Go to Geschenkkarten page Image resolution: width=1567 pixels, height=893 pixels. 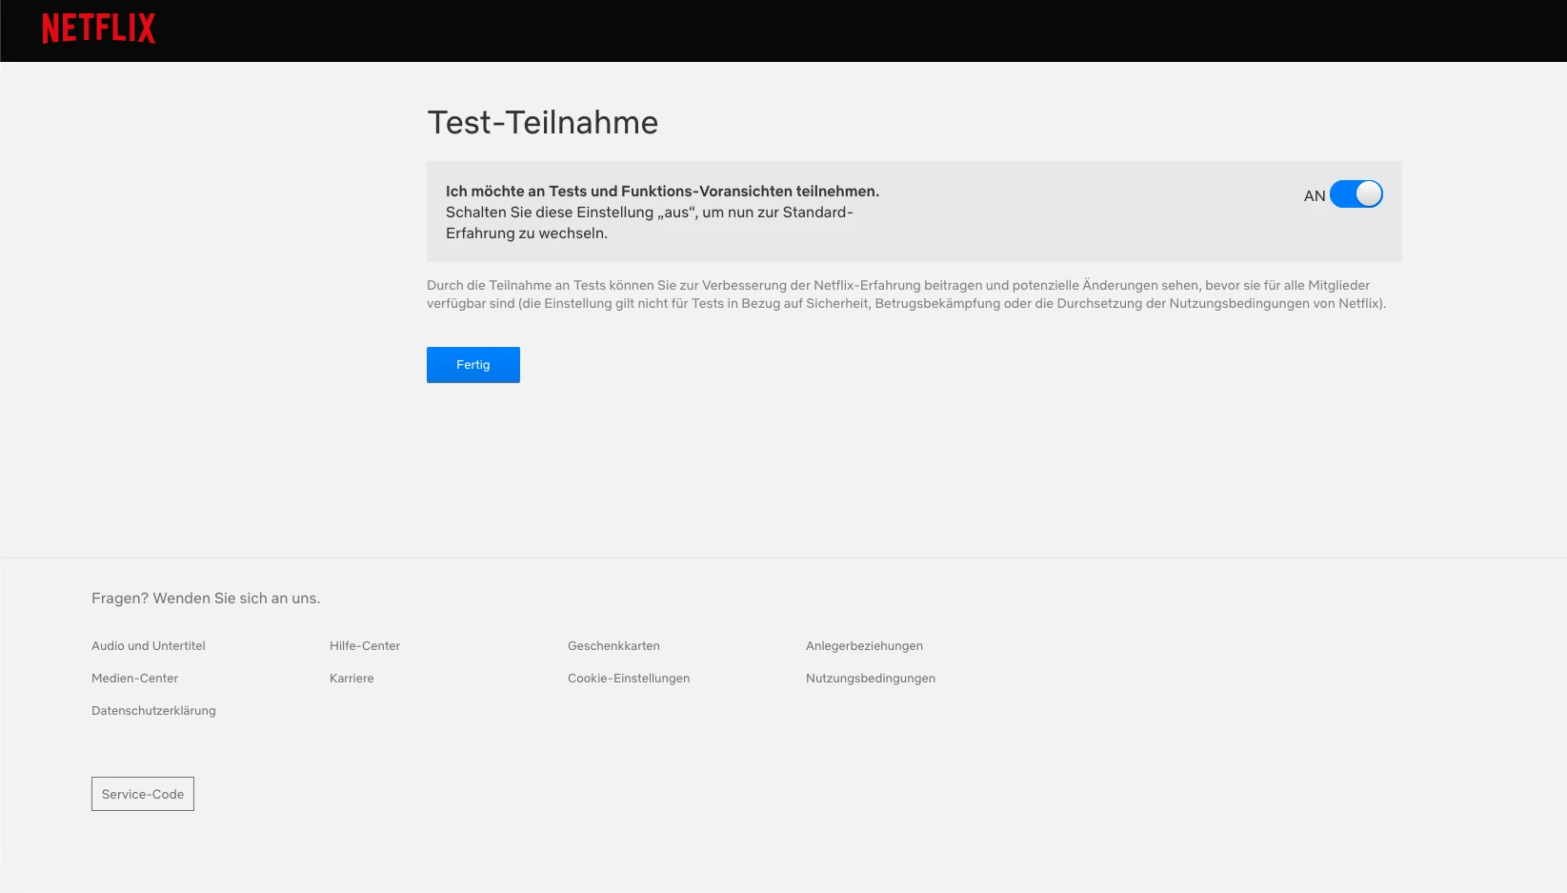point(613,646)
